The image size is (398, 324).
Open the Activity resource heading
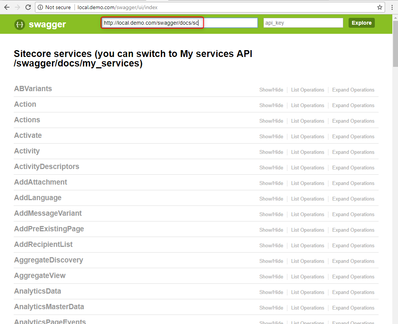[x=27, y=151]
